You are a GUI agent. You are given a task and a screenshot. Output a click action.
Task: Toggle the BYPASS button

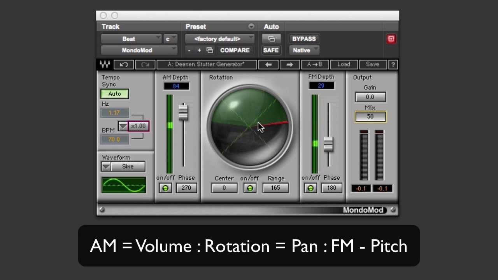304,39
